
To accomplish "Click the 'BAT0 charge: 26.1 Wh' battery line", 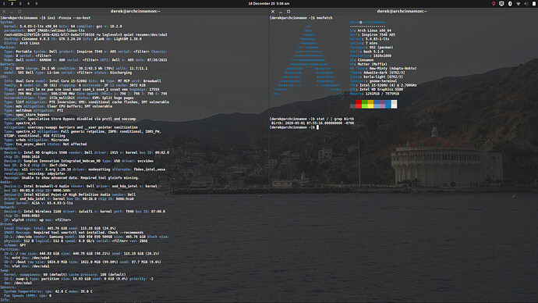I will point(76,69).
